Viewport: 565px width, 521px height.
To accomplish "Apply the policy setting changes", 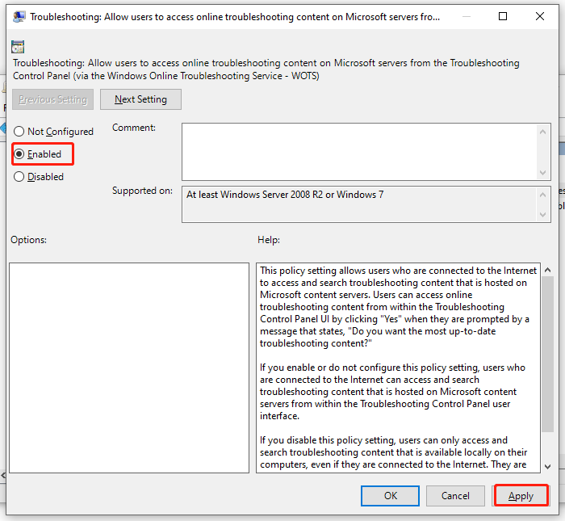I will click(x=521, y=496).
